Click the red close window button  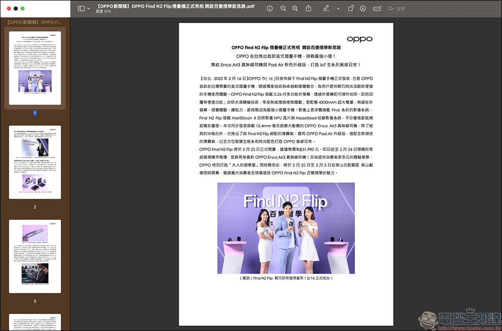[x=7, y=9]
